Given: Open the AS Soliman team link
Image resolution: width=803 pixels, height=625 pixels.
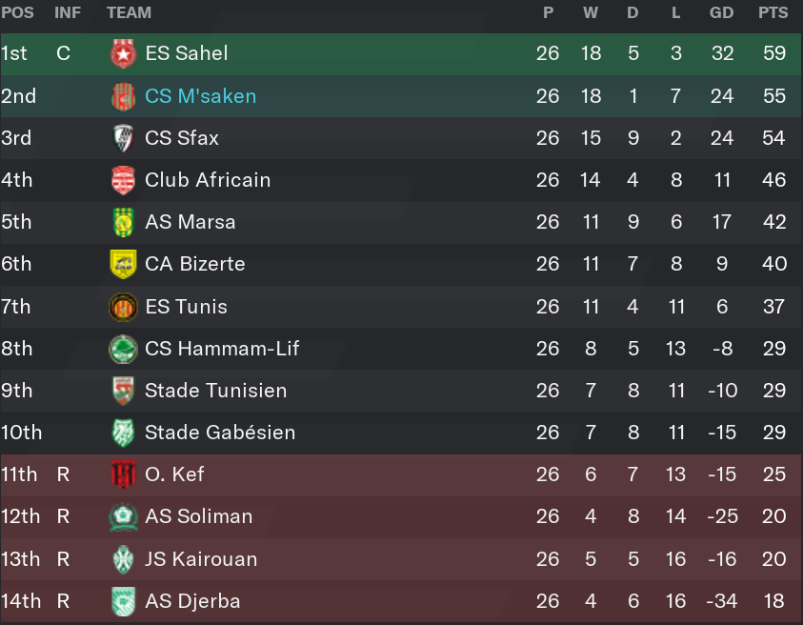Looking at the screenshot, I should coord(199,516).
